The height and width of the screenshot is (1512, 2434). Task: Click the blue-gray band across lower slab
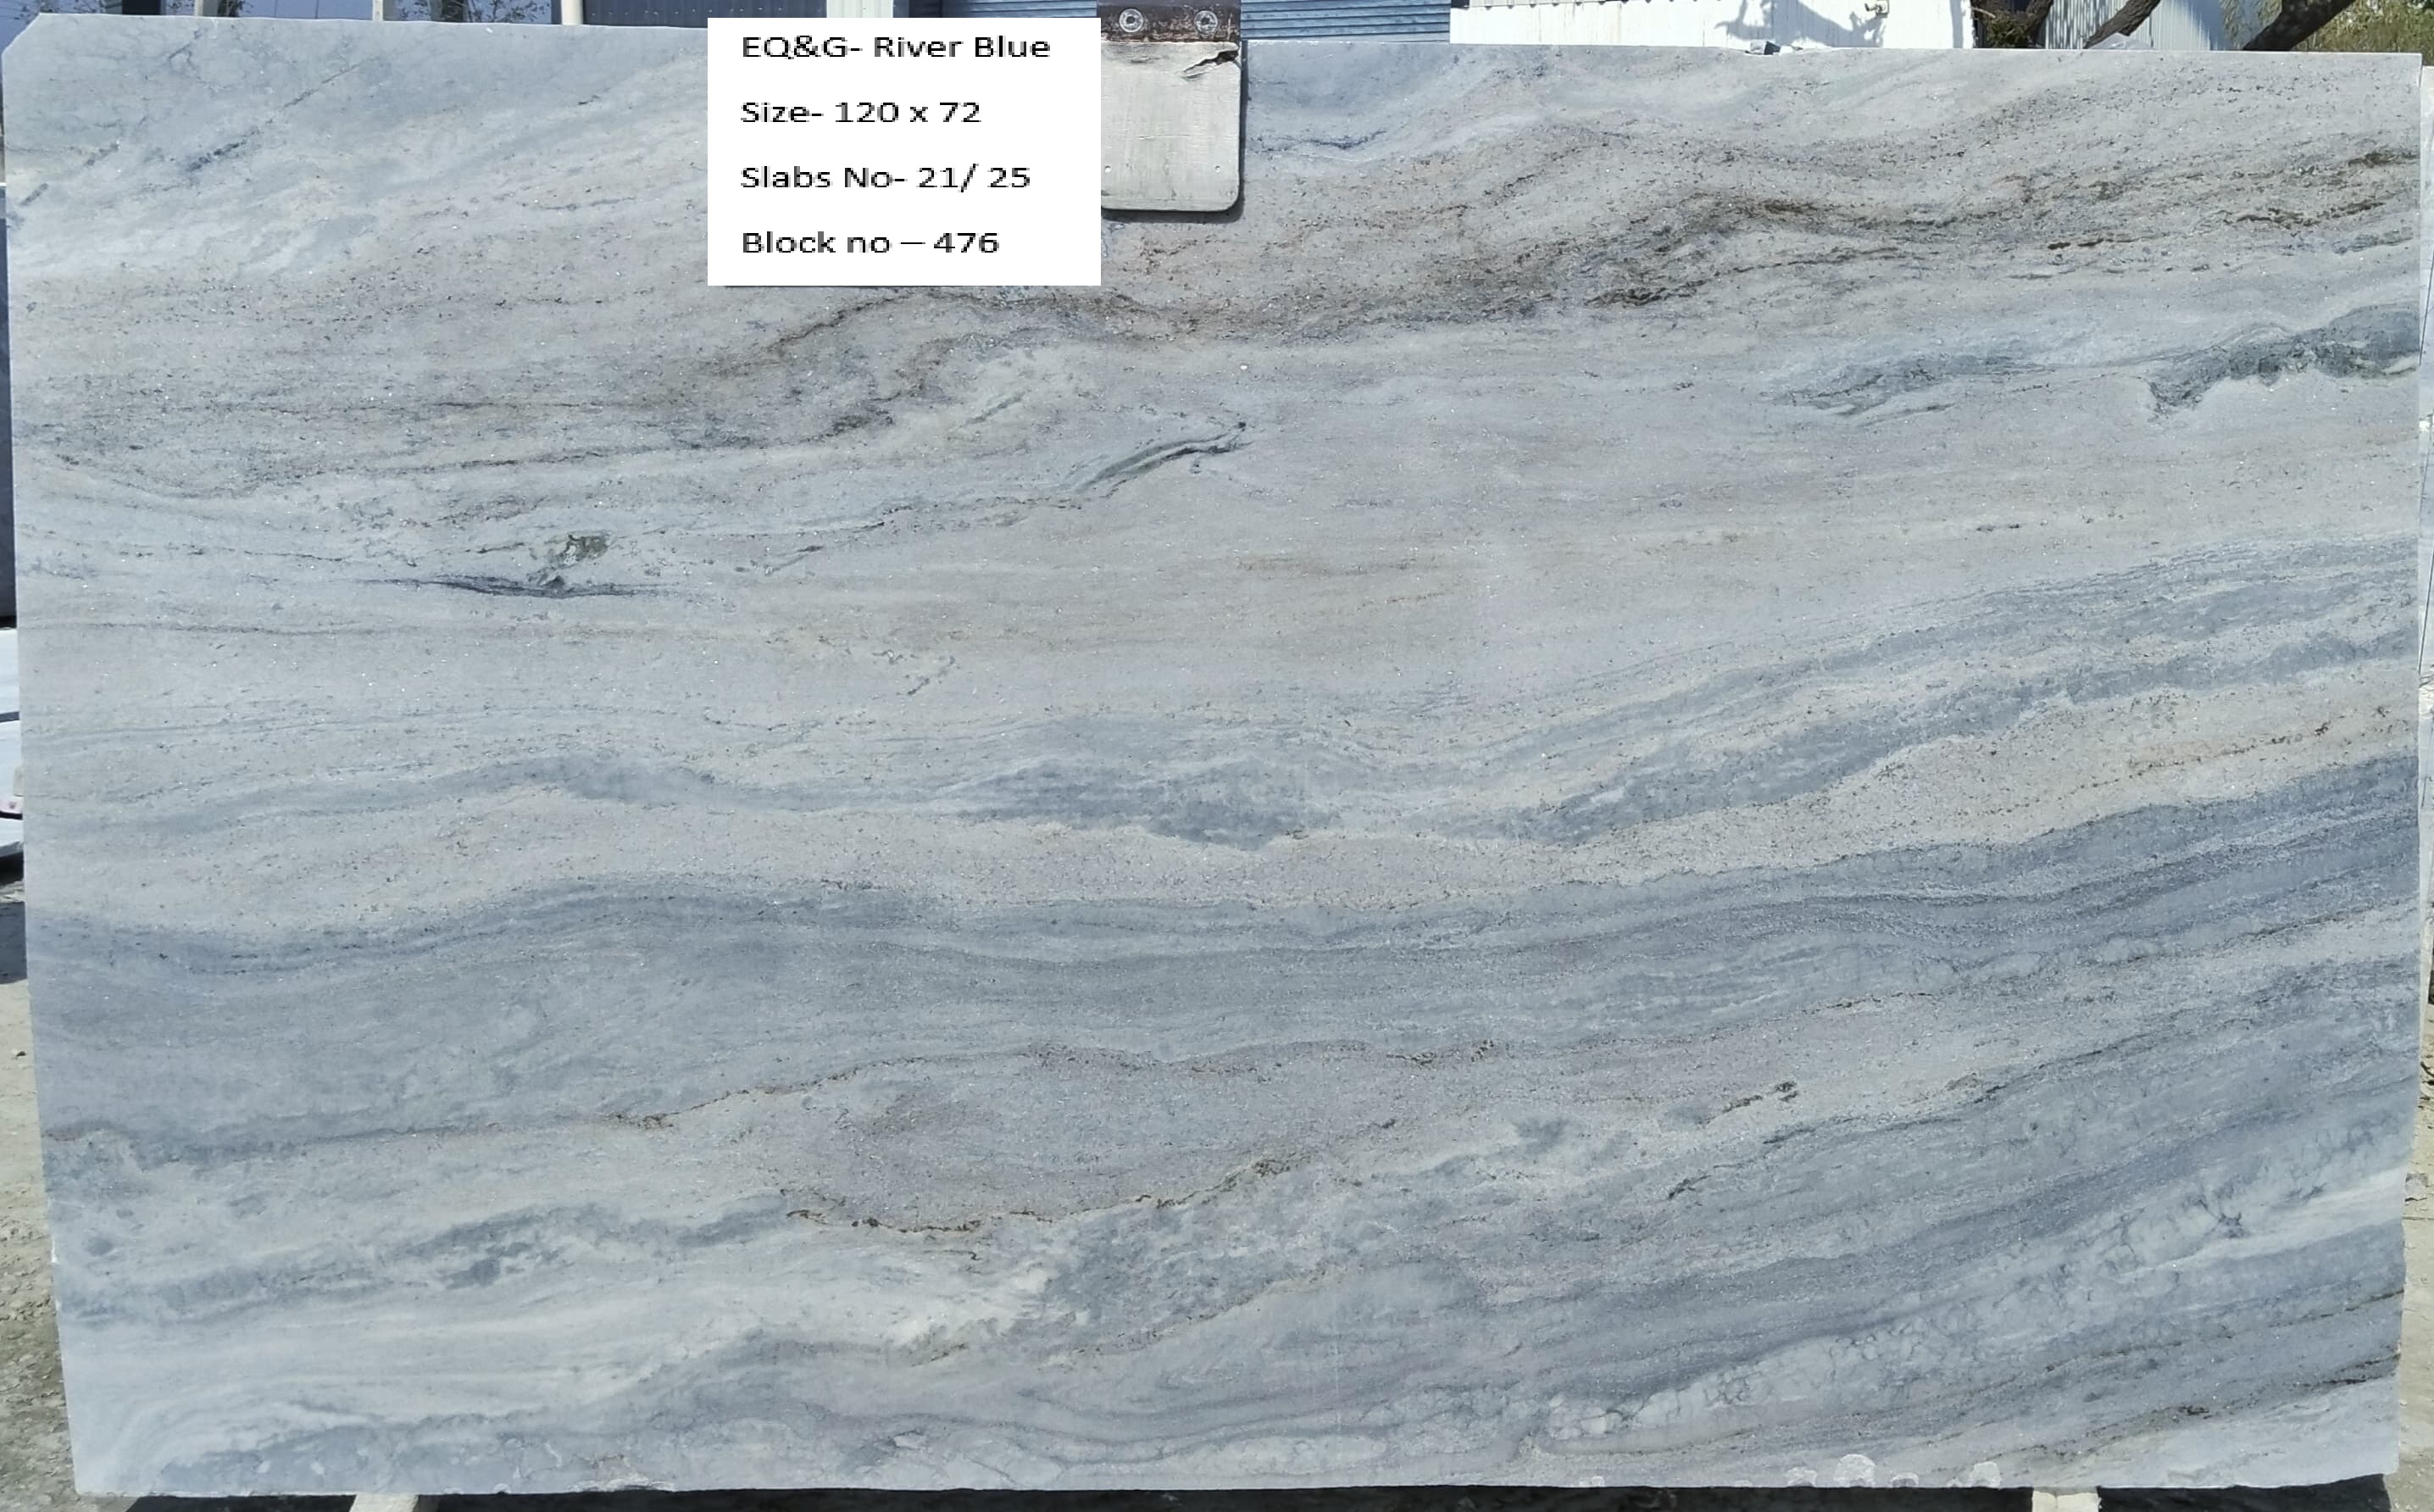coord(700,950)
